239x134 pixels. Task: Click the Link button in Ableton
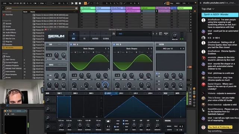tap(5, 3)
